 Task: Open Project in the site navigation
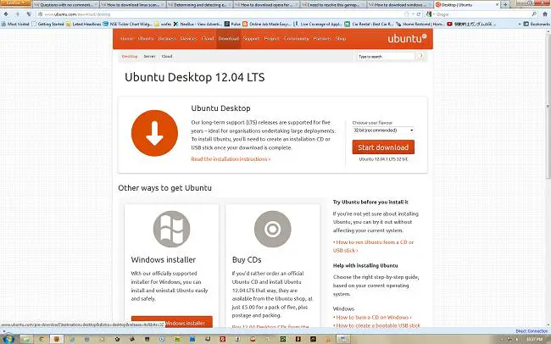(x=271, y=39)
